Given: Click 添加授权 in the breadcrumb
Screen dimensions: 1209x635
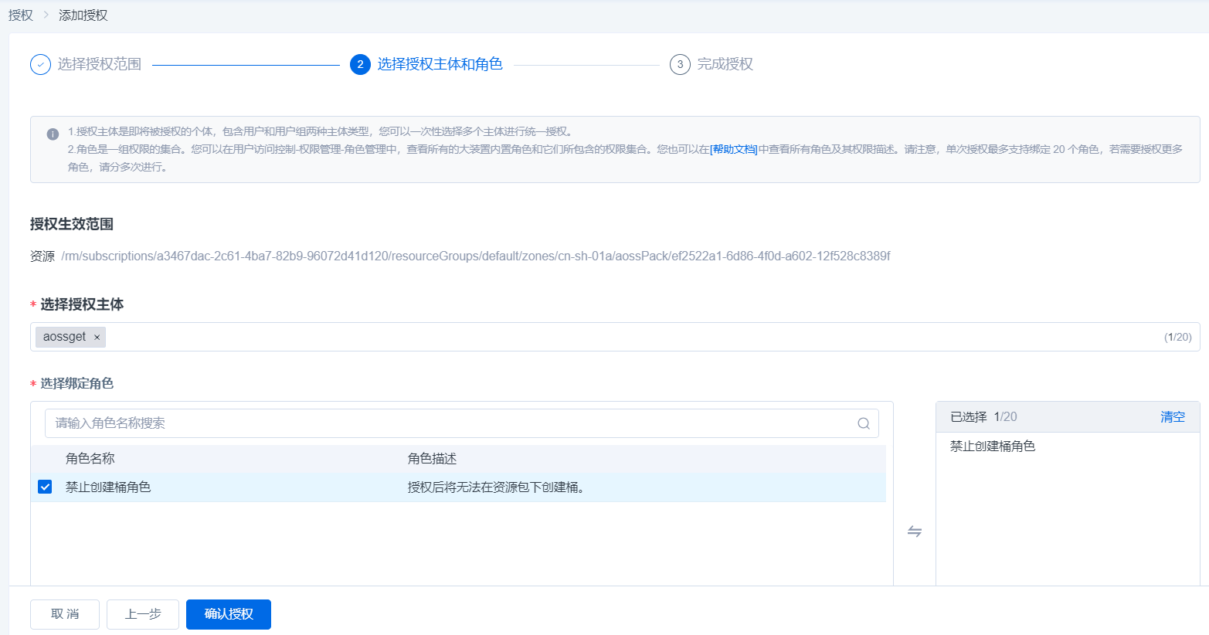Looking at the screenshot, I should [x=83, y=15].
